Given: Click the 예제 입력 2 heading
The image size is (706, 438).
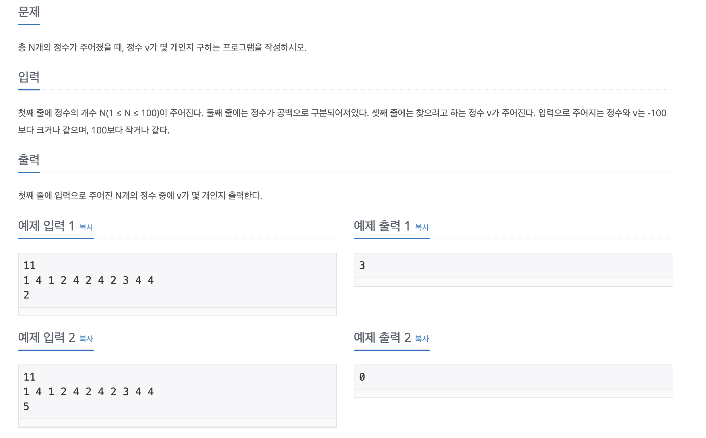Looking at the screenshot, I should point(46,337).
